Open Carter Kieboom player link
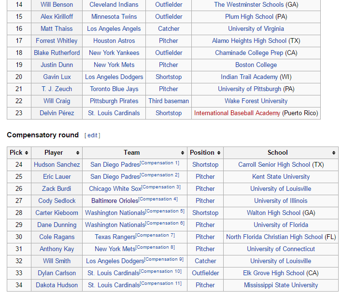Screen dimensions: 357x294 pyautogui.click(x=57, y=213)
